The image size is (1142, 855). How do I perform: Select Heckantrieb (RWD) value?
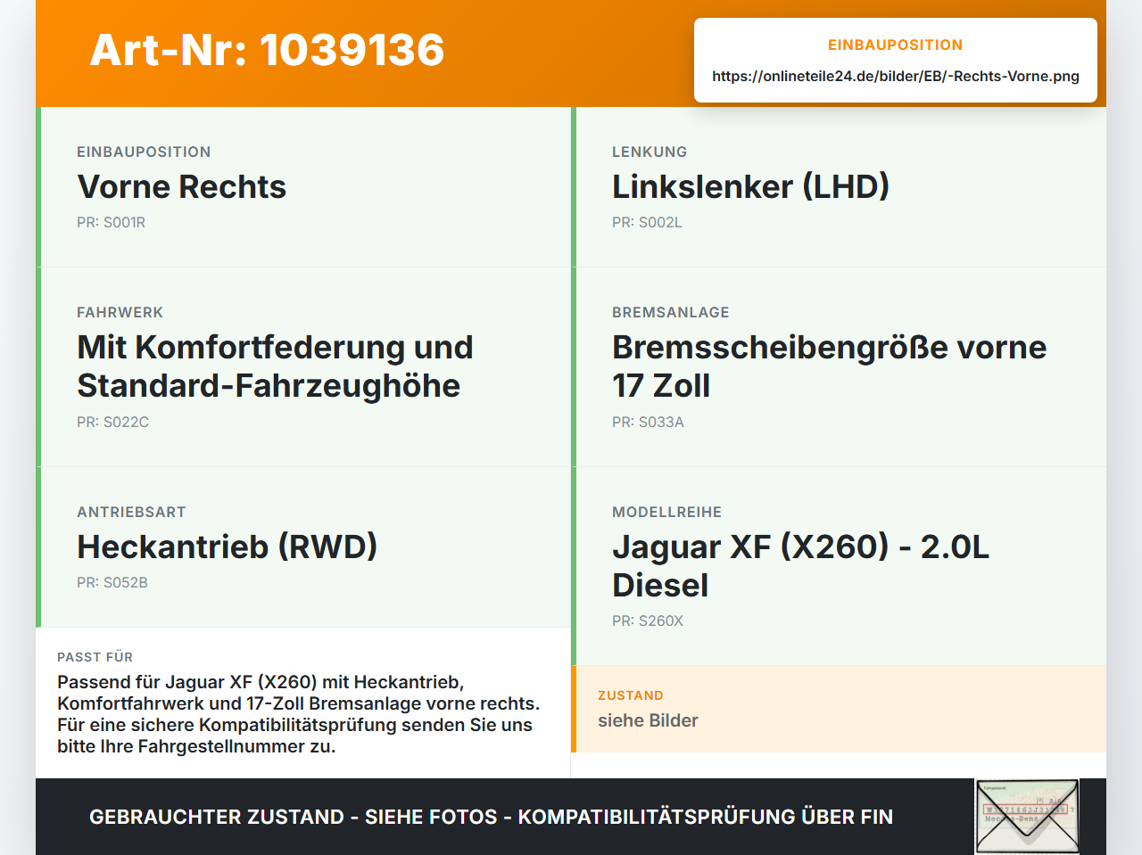(x=228, y=547)
